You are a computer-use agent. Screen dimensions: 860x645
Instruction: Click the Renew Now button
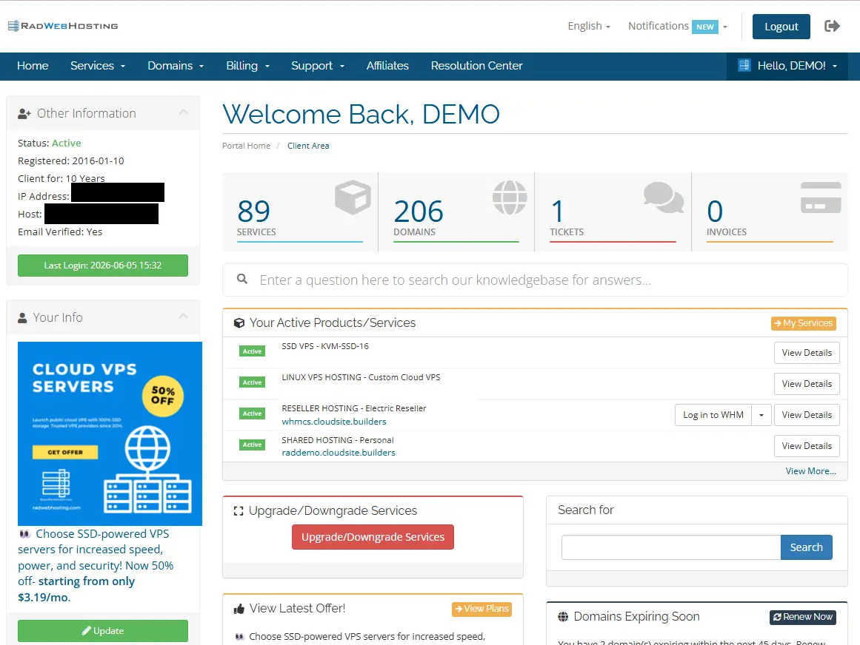[802, 617]
